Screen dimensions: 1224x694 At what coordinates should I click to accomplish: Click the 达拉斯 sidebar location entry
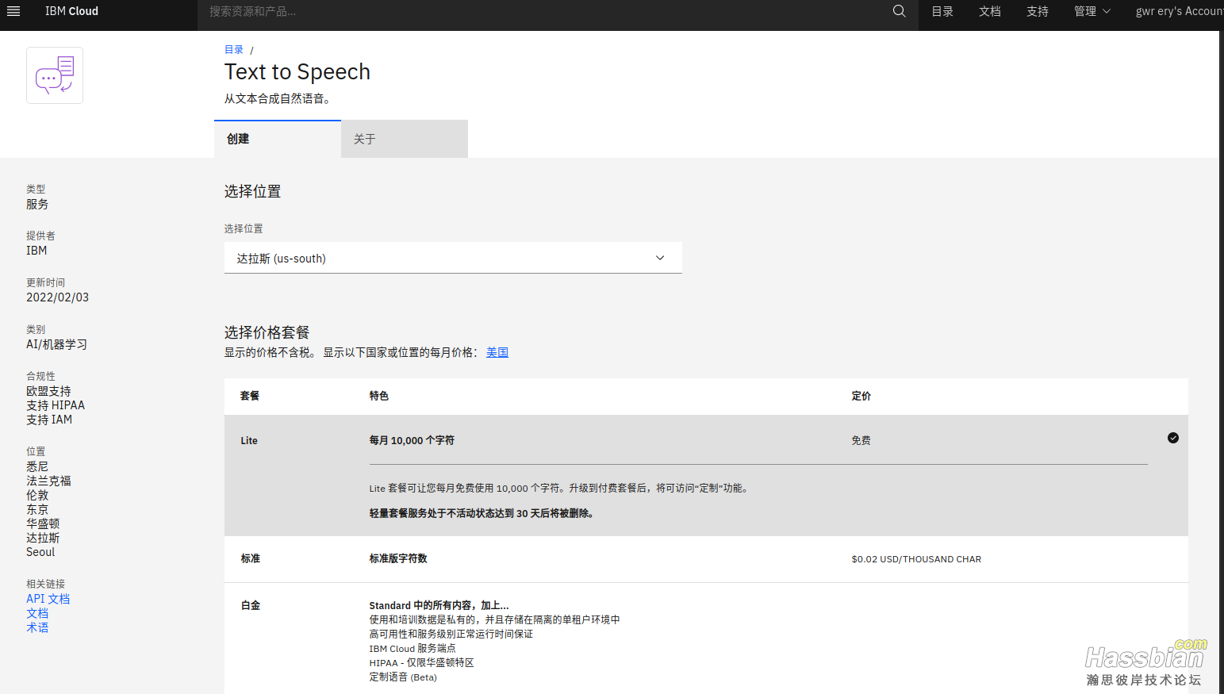[43, 538]
